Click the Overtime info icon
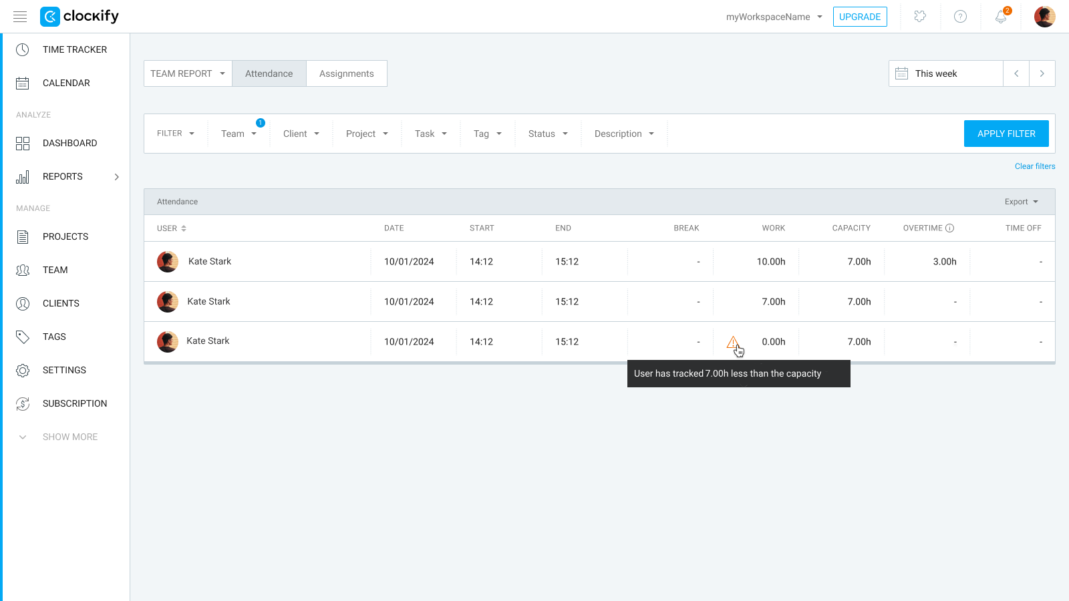Viewport: 1069px width, 601px height. [x=950, y=228]
